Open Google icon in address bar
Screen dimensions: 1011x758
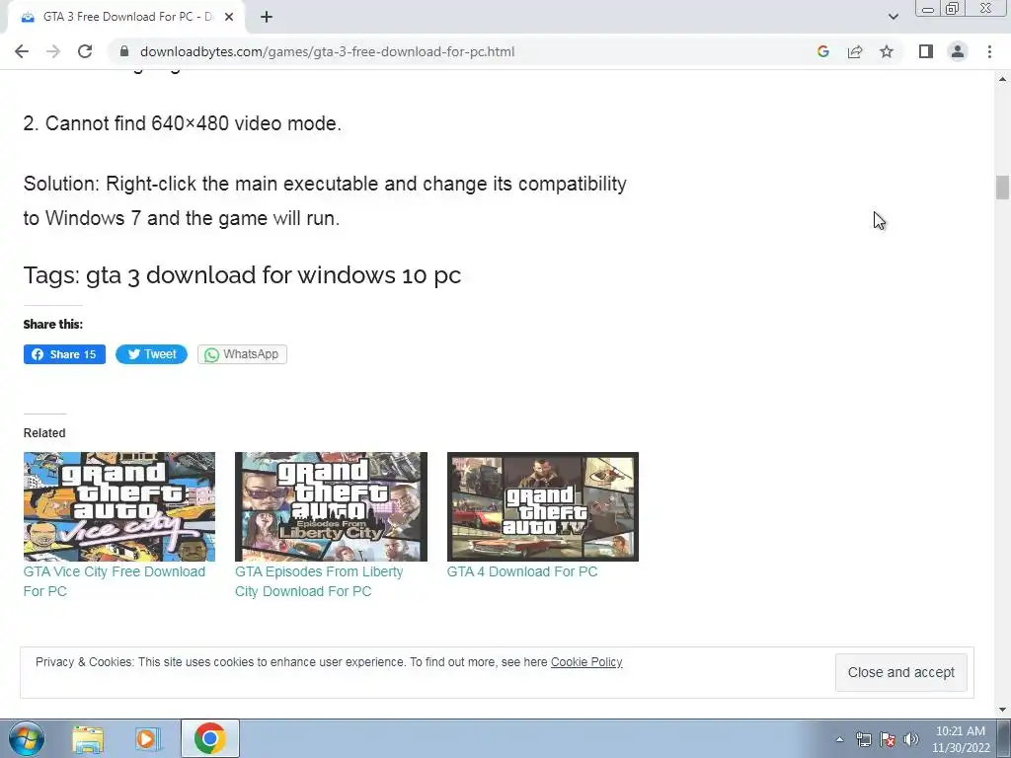point(822,51)
